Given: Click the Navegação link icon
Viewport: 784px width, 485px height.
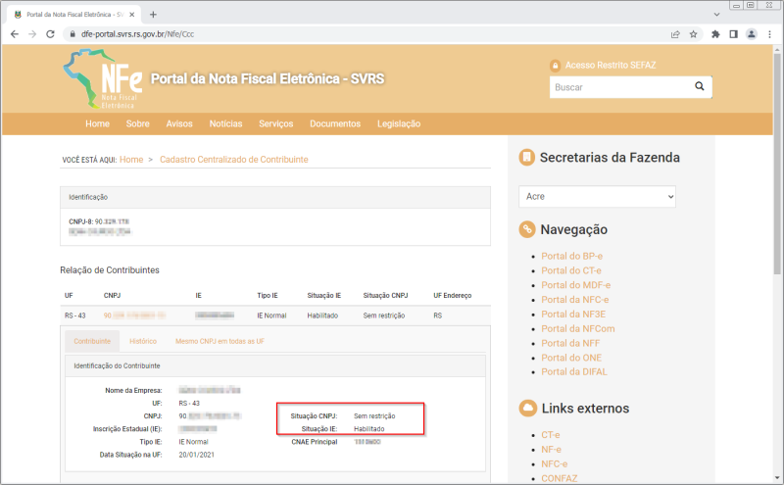Looking at the screenshot, I should (526, 229).
